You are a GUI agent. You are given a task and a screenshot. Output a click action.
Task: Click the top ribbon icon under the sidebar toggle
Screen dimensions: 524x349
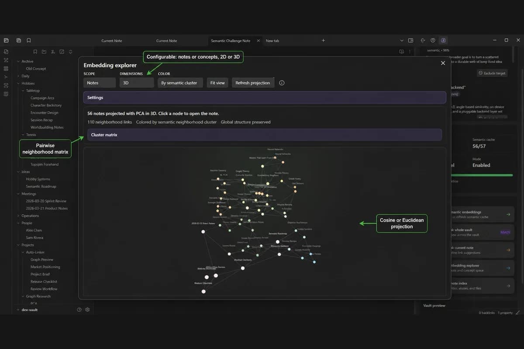click(6, 51)
